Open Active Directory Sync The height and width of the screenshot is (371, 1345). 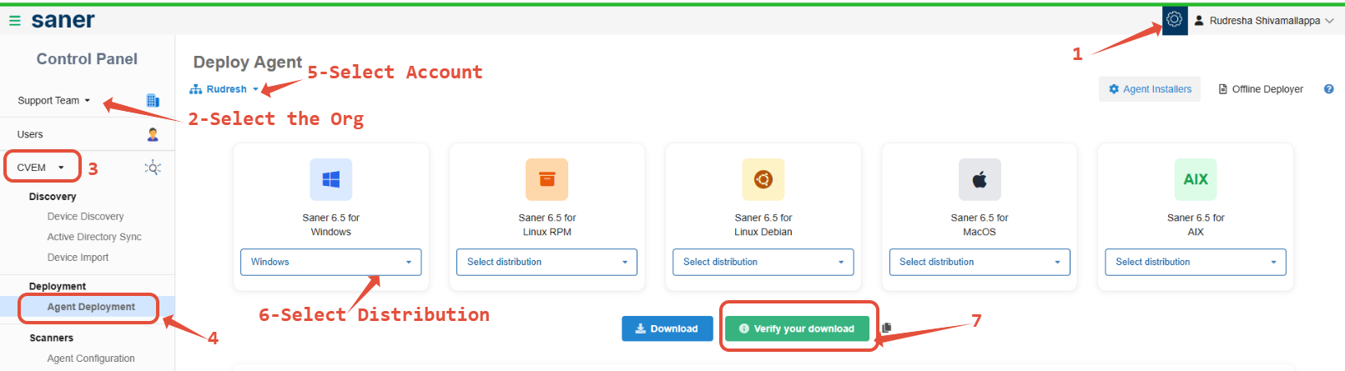click(94, 237)
